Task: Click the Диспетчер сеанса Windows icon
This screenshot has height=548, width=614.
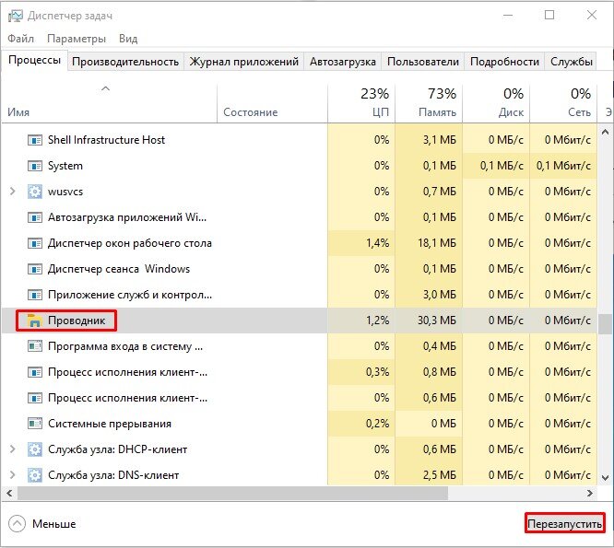Action: click(35, 269)
